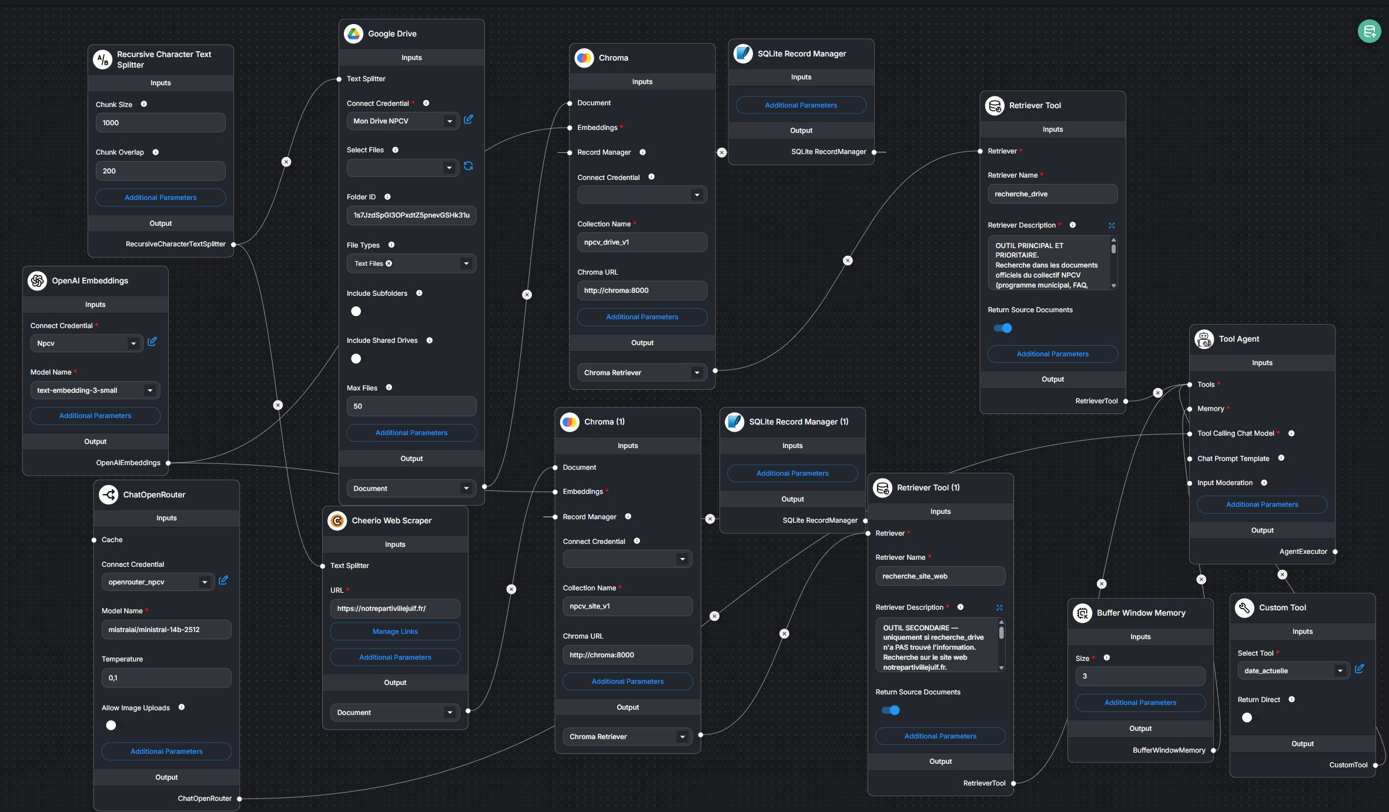
Task: Click the recherche_drive description scrollbar
Action: (1113, 250)
